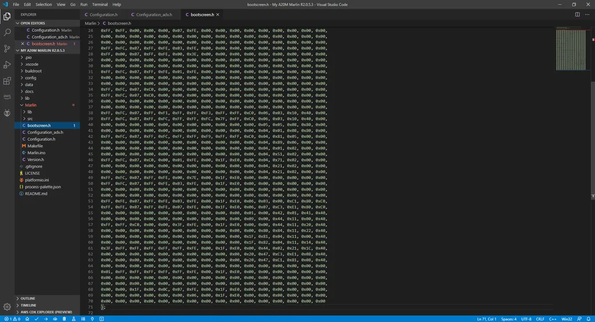Click the Spaces: 4 indentation indicator
This screenshot has height=322, width=595.
[508, 319]
